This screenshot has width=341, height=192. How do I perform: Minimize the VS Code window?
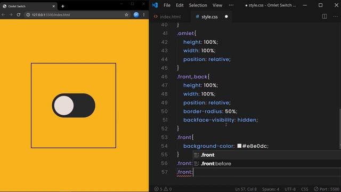pos(305,5)
